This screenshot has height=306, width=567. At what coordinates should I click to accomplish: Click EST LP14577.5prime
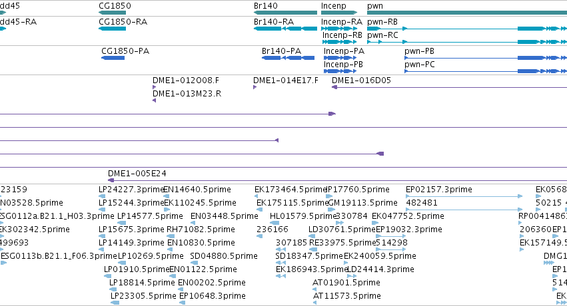[x=150, y=216]
